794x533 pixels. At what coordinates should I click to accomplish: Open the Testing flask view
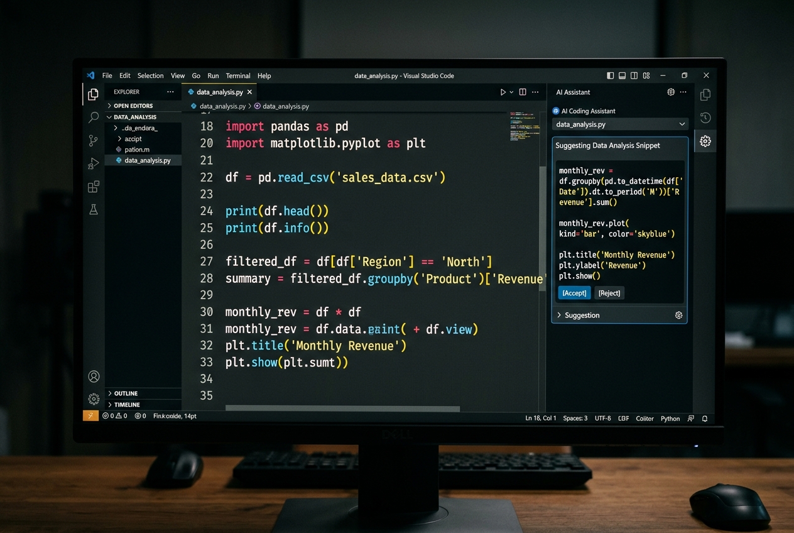point(94,209)
